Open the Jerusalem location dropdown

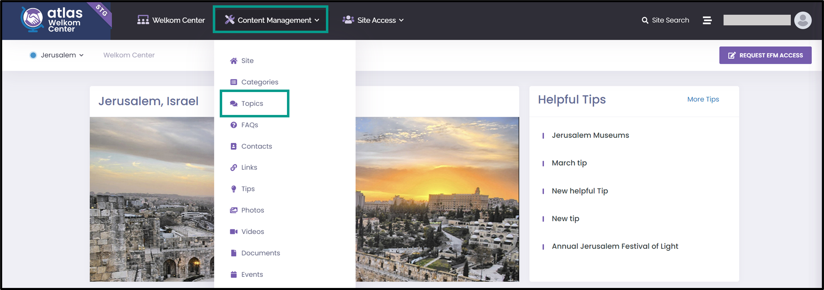(x=57, y=55)
